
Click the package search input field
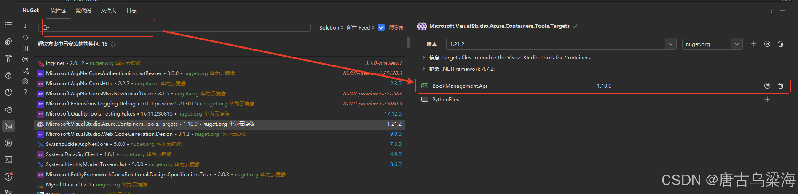point(174,27)
